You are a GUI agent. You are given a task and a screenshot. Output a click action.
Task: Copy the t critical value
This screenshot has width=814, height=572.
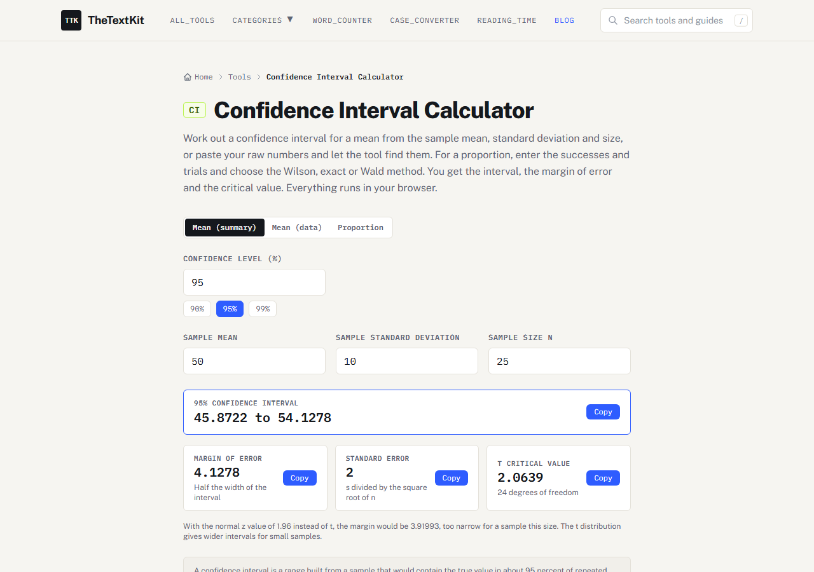pyautogui.click(x=603, y=478)
